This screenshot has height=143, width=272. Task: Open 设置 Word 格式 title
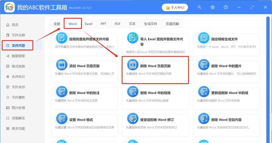[x=81, y=120]
